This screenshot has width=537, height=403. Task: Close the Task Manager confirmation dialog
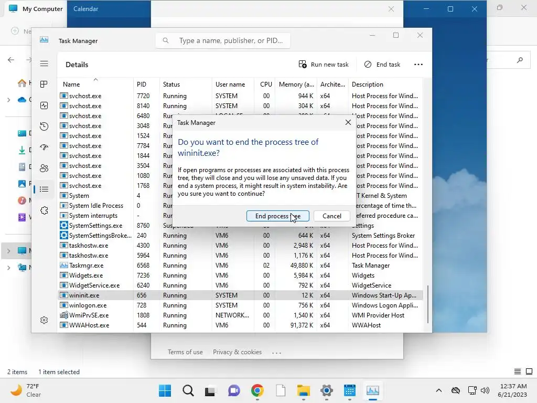[x=348, y=122]
